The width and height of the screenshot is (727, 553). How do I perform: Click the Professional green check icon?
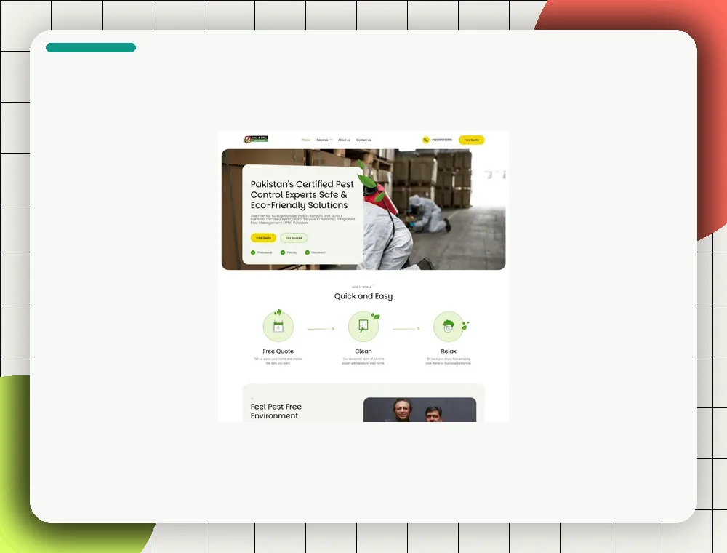pos(253,252)
